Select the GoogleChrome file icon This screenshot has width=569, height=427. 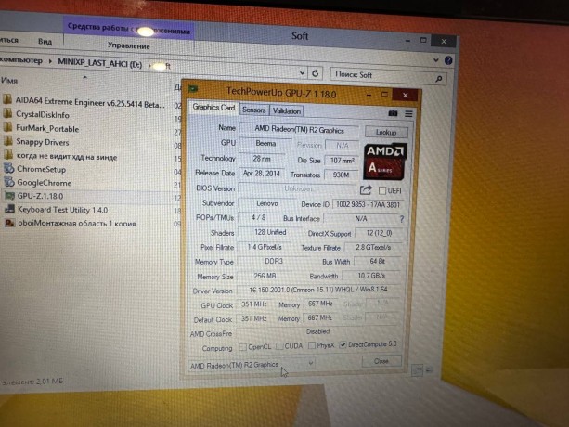tap(9, 182)
